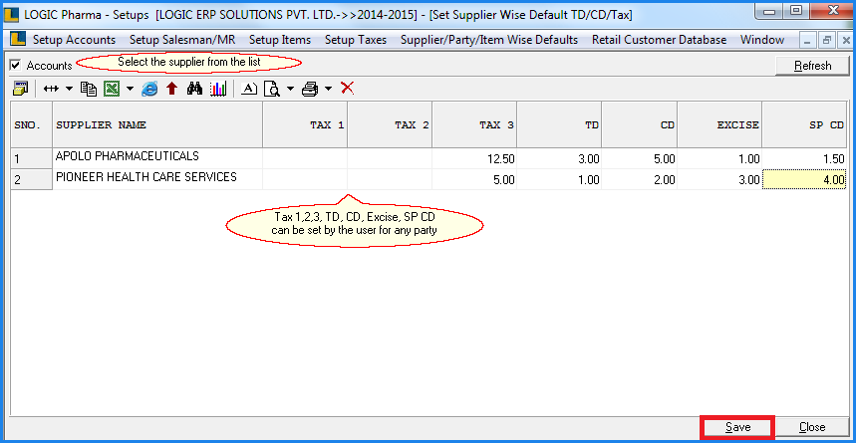The height and width of the screenshot is (443, 856).
Task: Click the copy icon in toolbar
Action: (x=88, y=89)
